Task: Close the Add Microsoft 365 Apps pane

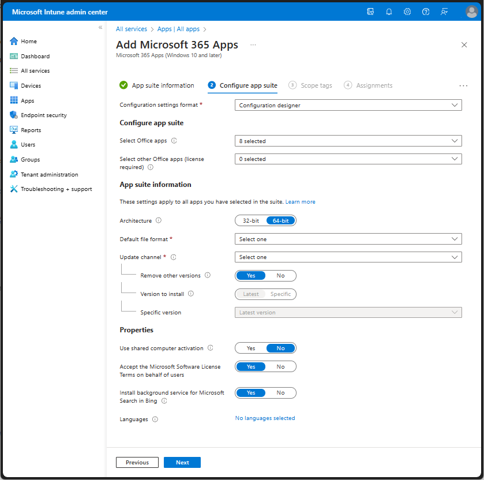Action: pyautogui.click(x=464, y=45)
